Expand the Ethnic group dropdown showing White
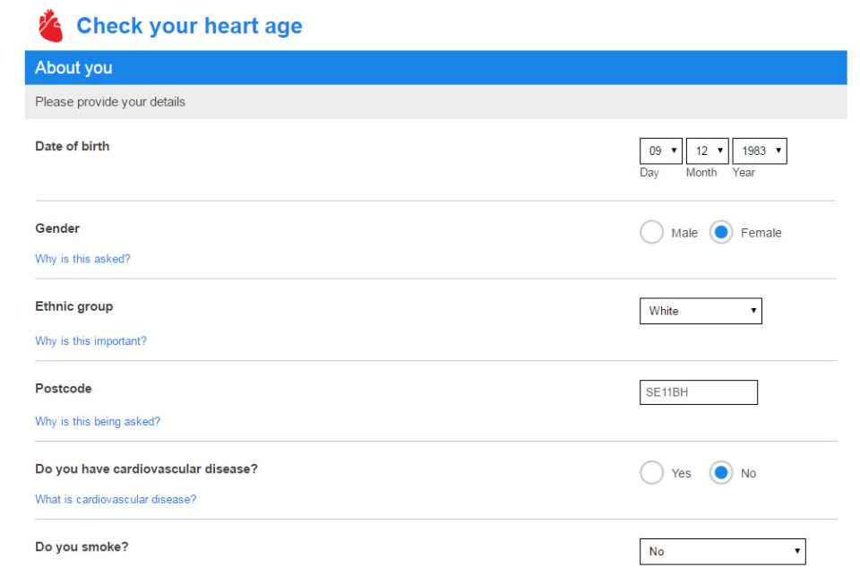 click(701, 311)
